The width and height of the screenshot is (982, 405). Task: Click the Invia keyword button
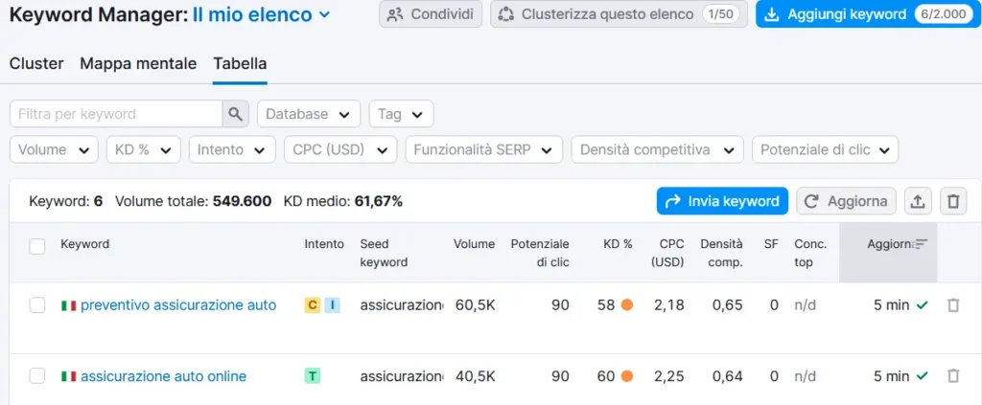(x=722, y=201)
